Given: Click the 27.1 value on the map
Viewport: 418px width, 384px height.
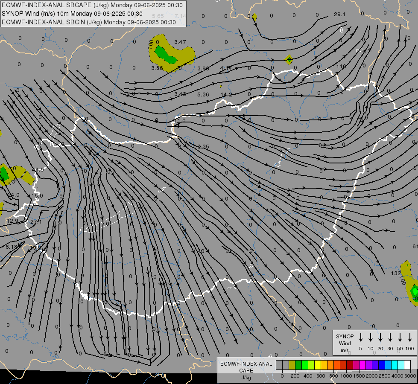Looking at the screenshot, I should [36, 222].
